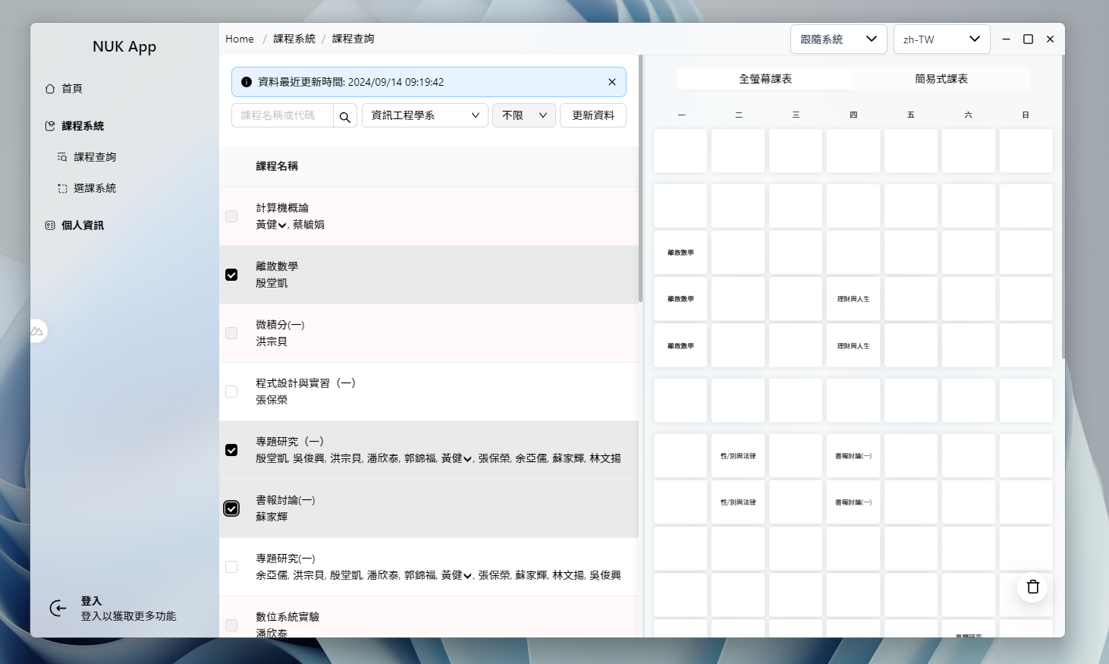This screenshot has width=1109, height=664.
Task: Click Home breadcrumb link
Action: pos(240,39)
